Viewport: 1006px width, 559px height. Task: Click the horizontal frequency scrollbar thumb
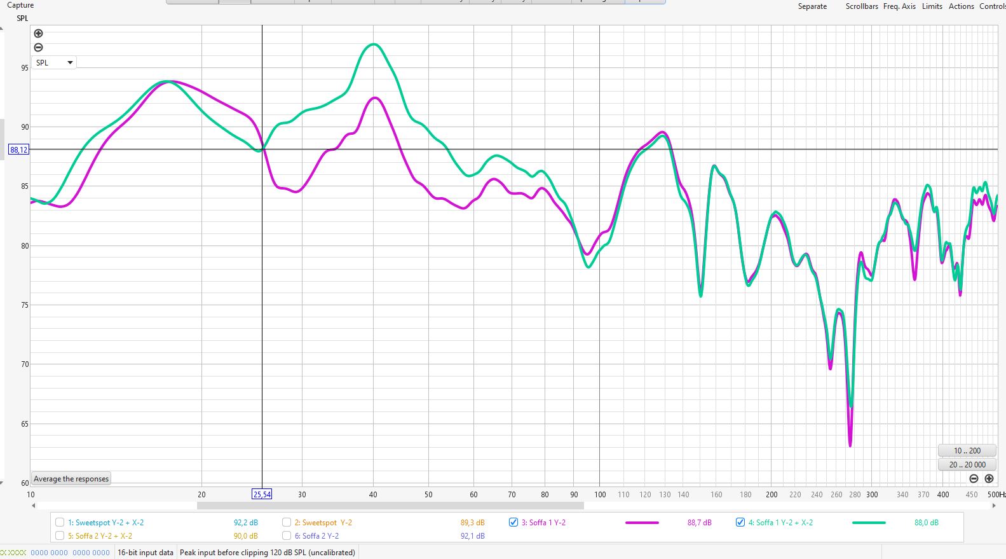[390, 506]
